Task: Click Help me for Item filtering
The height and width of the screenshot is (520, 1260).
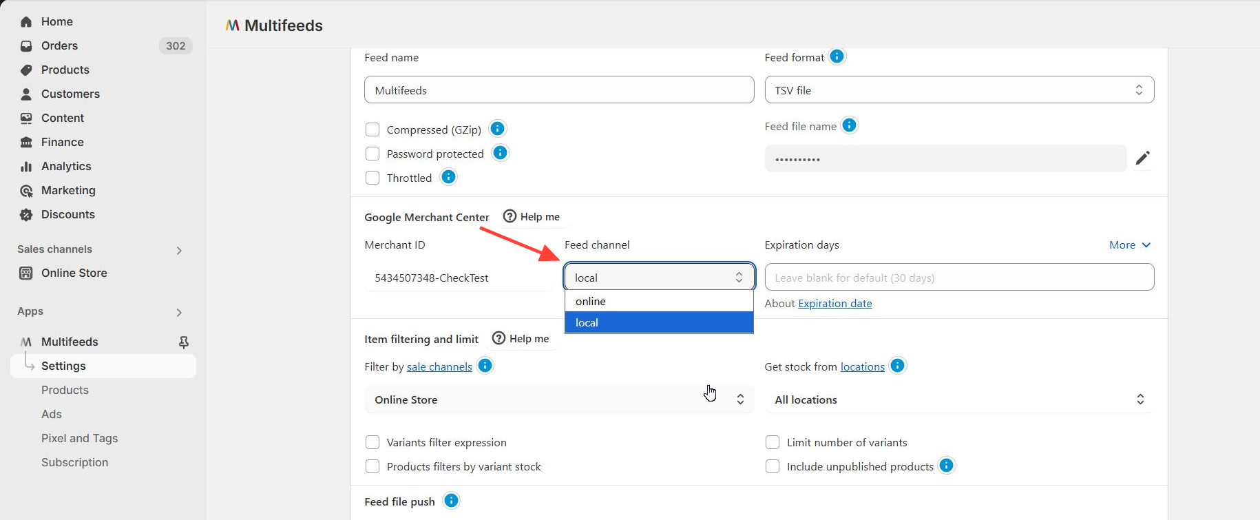Action: click(521, 339)
